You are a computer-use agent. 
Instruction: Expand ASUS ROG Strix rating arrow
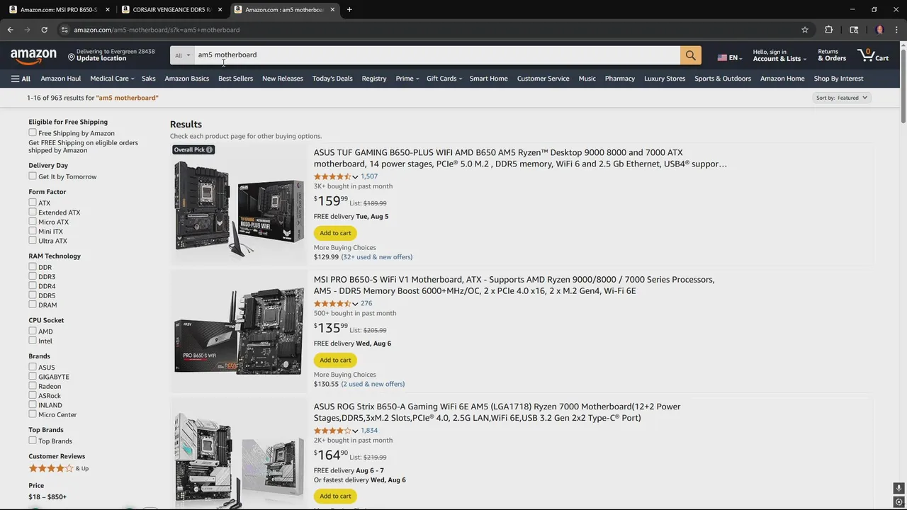(355, 431)
